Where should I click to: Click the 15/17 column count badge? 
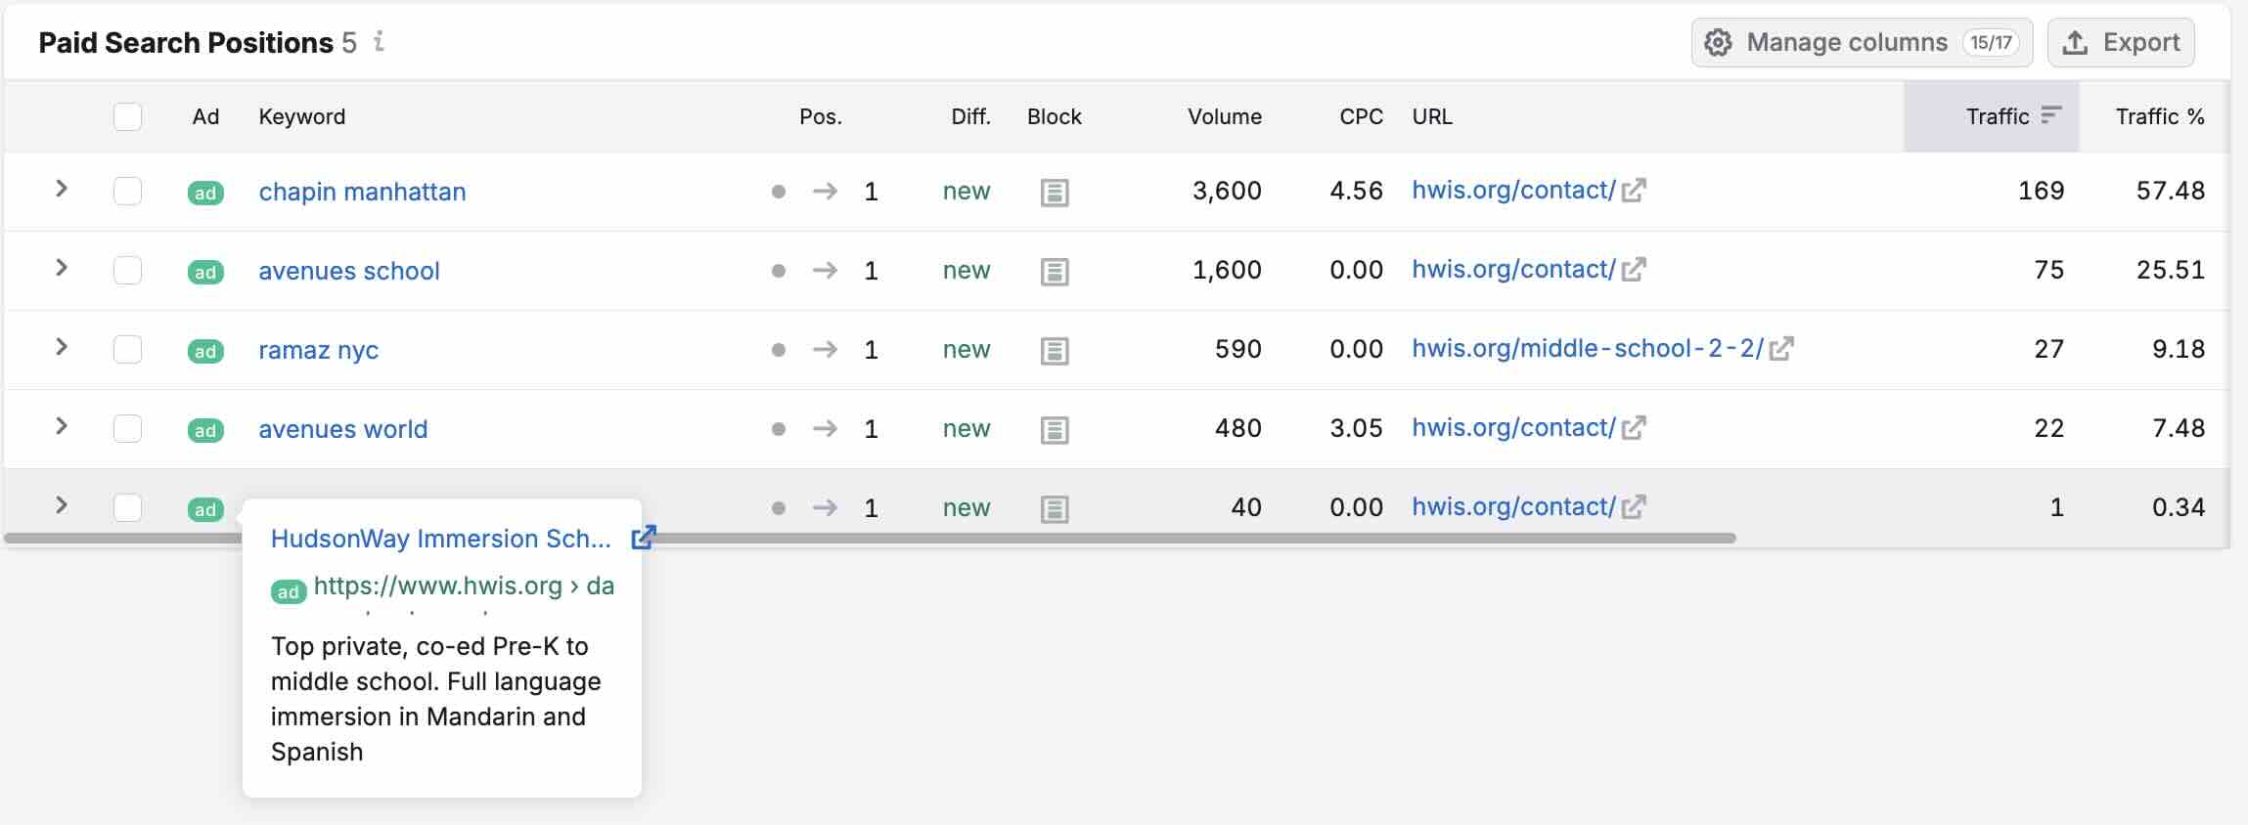[x=1991, y=43]
